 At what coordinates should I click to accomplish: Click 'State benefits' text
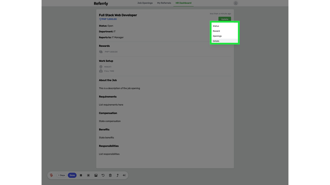[x=106, y=137]
